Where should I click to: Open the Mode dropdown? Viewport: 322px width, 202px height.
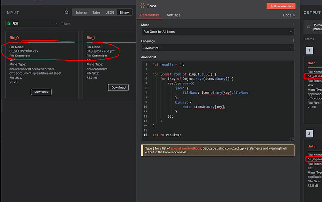coord(217,32)
